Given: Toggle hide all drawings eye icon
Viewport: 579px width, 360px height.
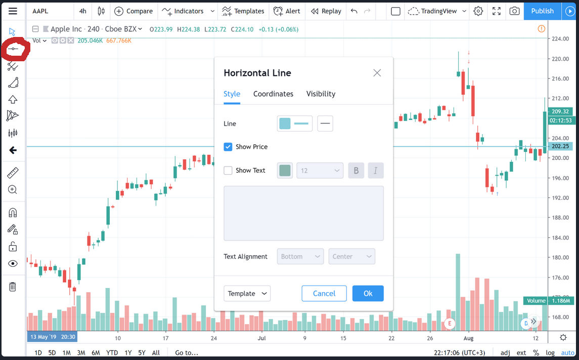Looking at the screenshot, I should tap(13, 263).
